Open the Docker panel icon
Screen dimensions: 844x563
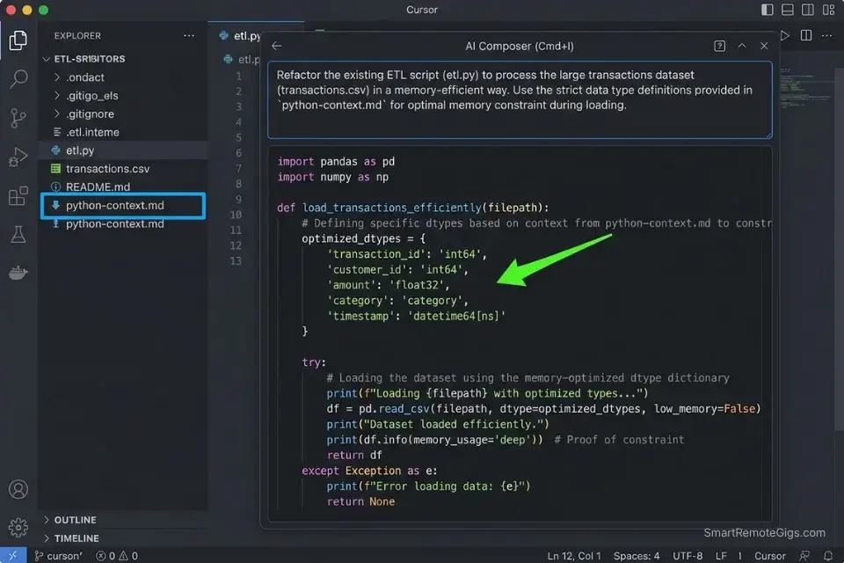pos(18,272)
